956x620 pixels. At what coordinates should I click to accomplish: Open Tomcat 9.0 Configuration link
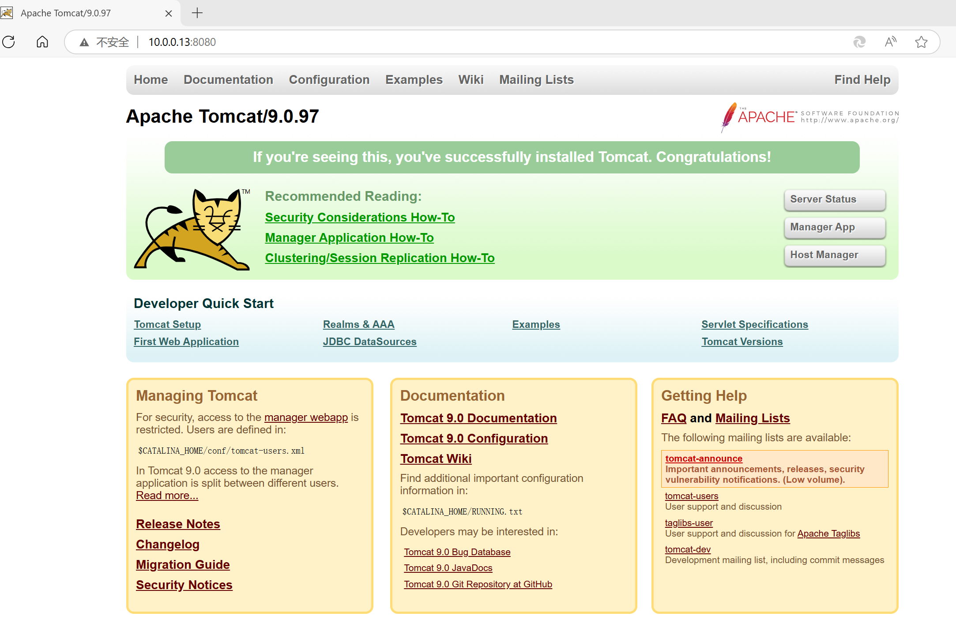474,439
